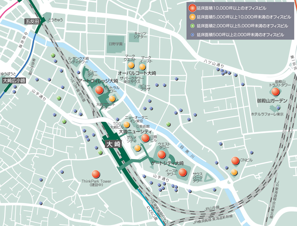Click the red marker beside 日精ビル
This screenshot has height=226, width=297.
click(x=145, y=138)
